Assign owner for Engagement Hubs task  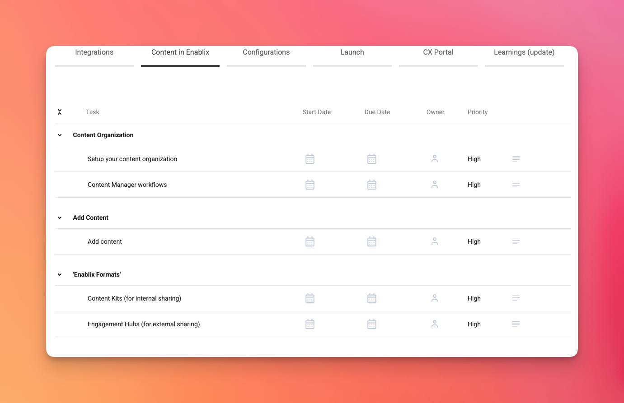click(434, 324)
